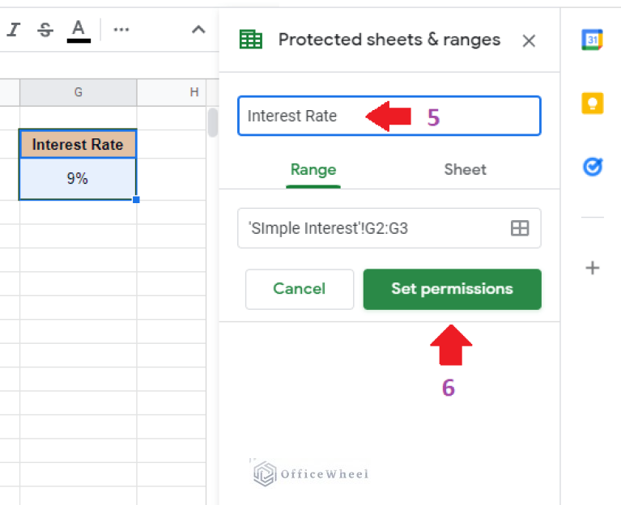Select column G header

[78, 92]
